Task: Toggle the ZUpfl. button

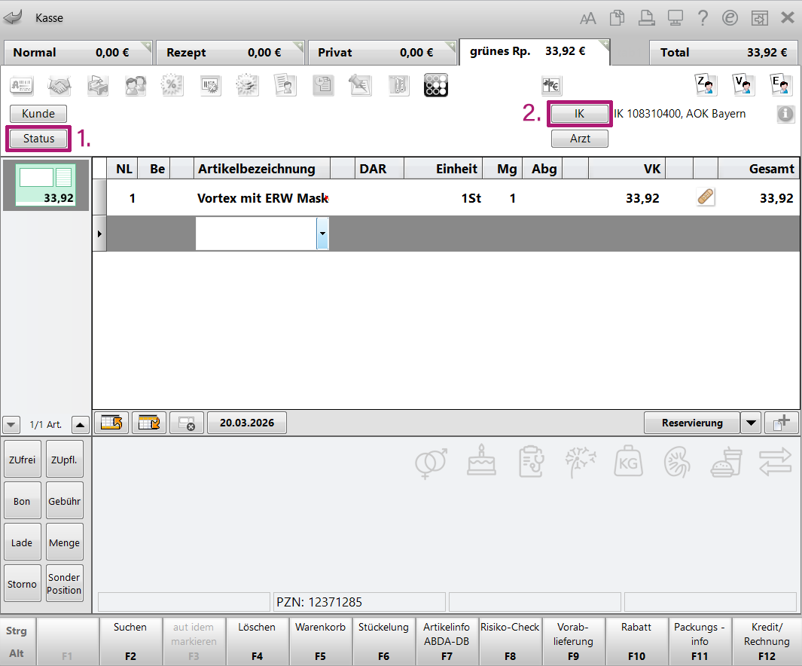Action: (64, 459)
